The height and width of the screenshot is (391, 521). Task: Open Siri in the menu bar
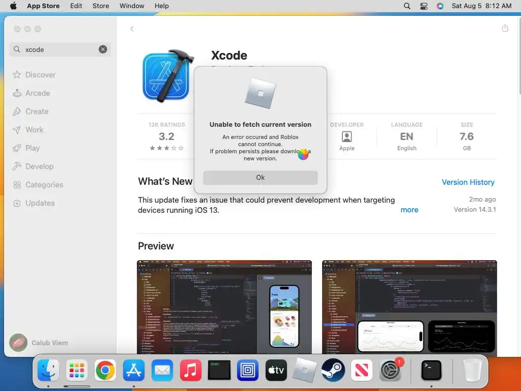coord(440,6)
